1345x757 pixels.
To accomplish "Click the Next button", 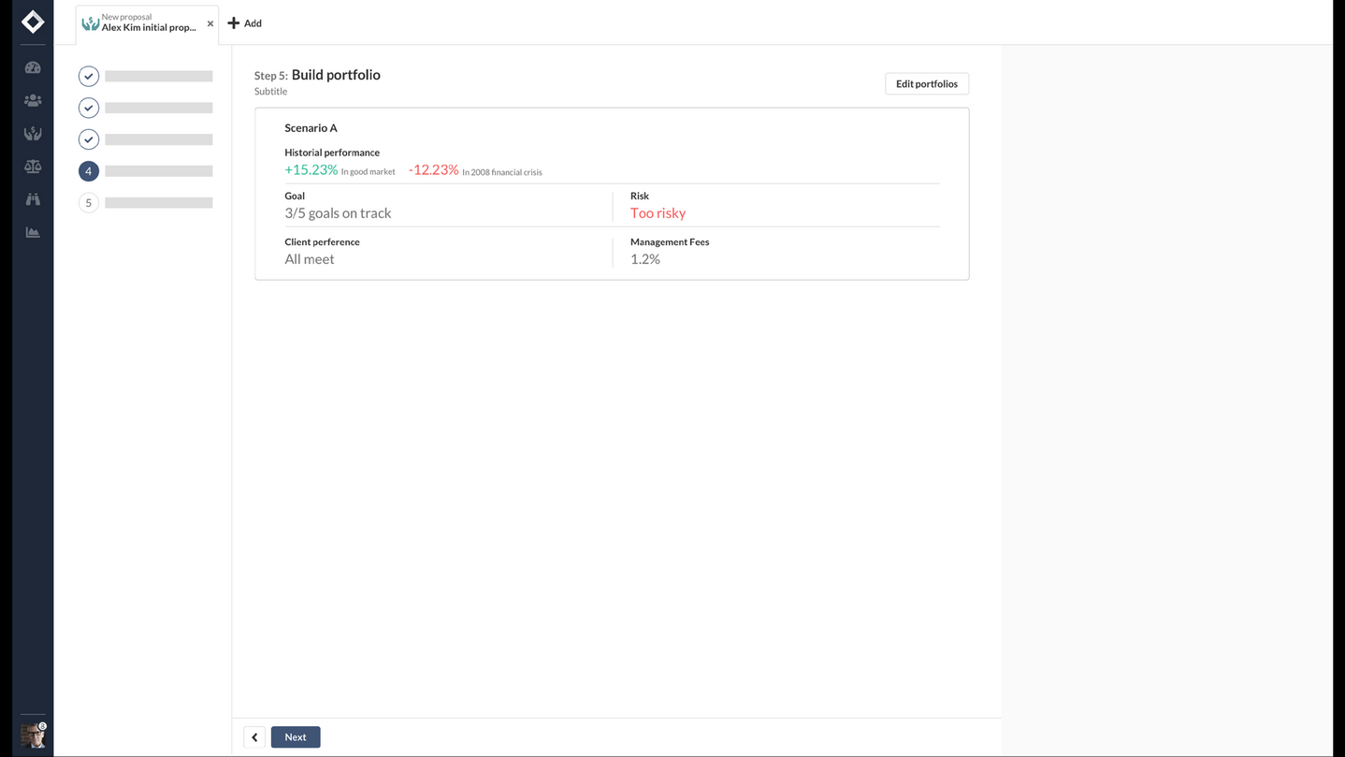I will click(x=296, y=737).
